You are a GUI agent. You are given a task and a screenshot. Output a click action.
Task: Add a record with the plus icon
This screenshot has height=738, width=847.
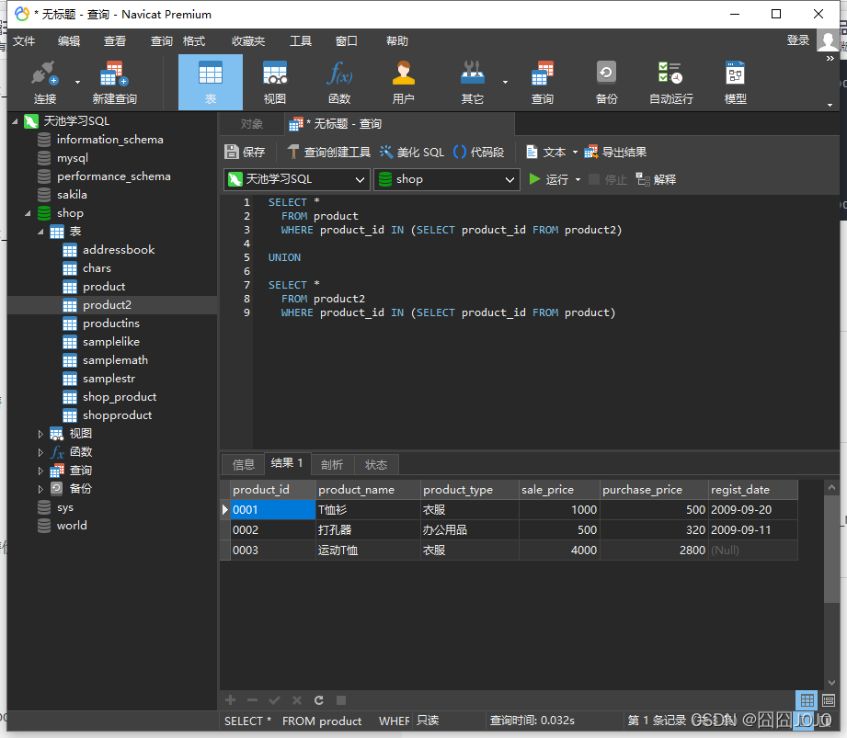click(x=231, y=700)
